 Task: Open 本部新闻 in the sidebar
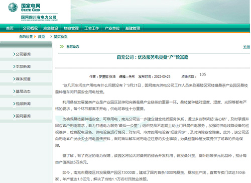click(x=23, y=67)
